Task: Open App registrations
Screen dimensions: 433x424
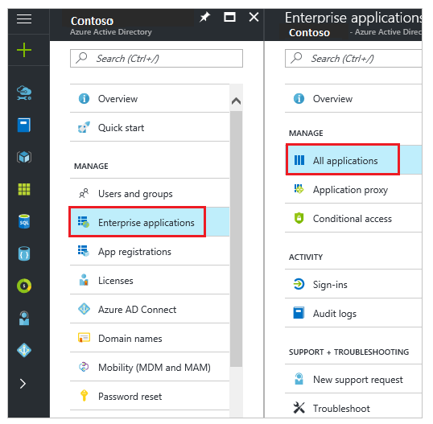Action: pos(150,252)
